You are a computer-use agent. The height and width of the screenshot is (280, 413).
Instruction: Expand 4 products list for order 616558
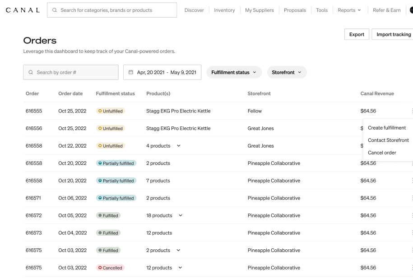(x=179, y=146)
